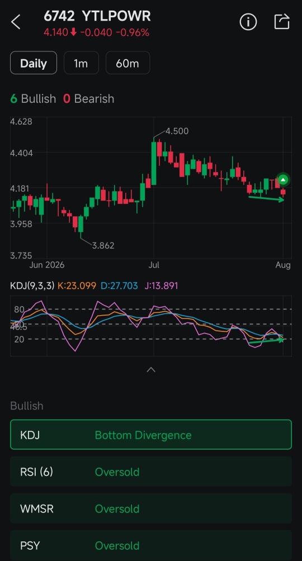This screenshot has height=561, width=302.
Task: Tap the 6 Bullish count label
Action: coord(33,98)
